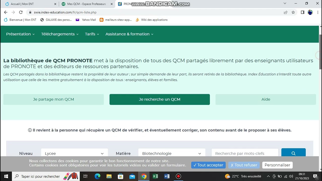Open the weather widget showing 22°C
This screenshot has width=322, height=181.
pos(243,176)
